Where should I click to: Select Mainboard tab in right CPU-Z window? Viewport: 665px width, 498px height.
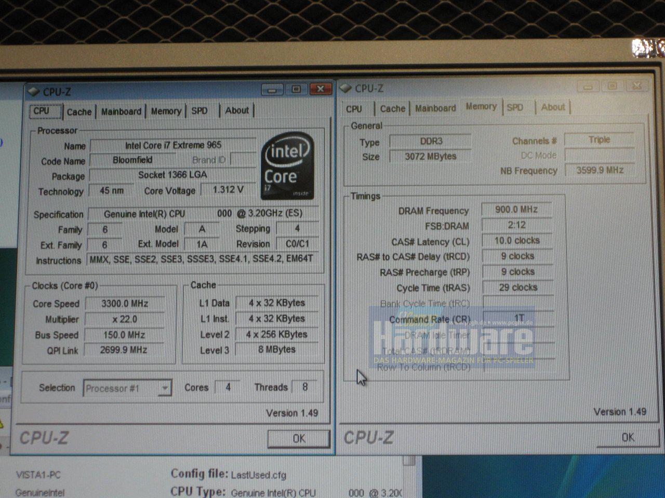[x=435, y=108]
